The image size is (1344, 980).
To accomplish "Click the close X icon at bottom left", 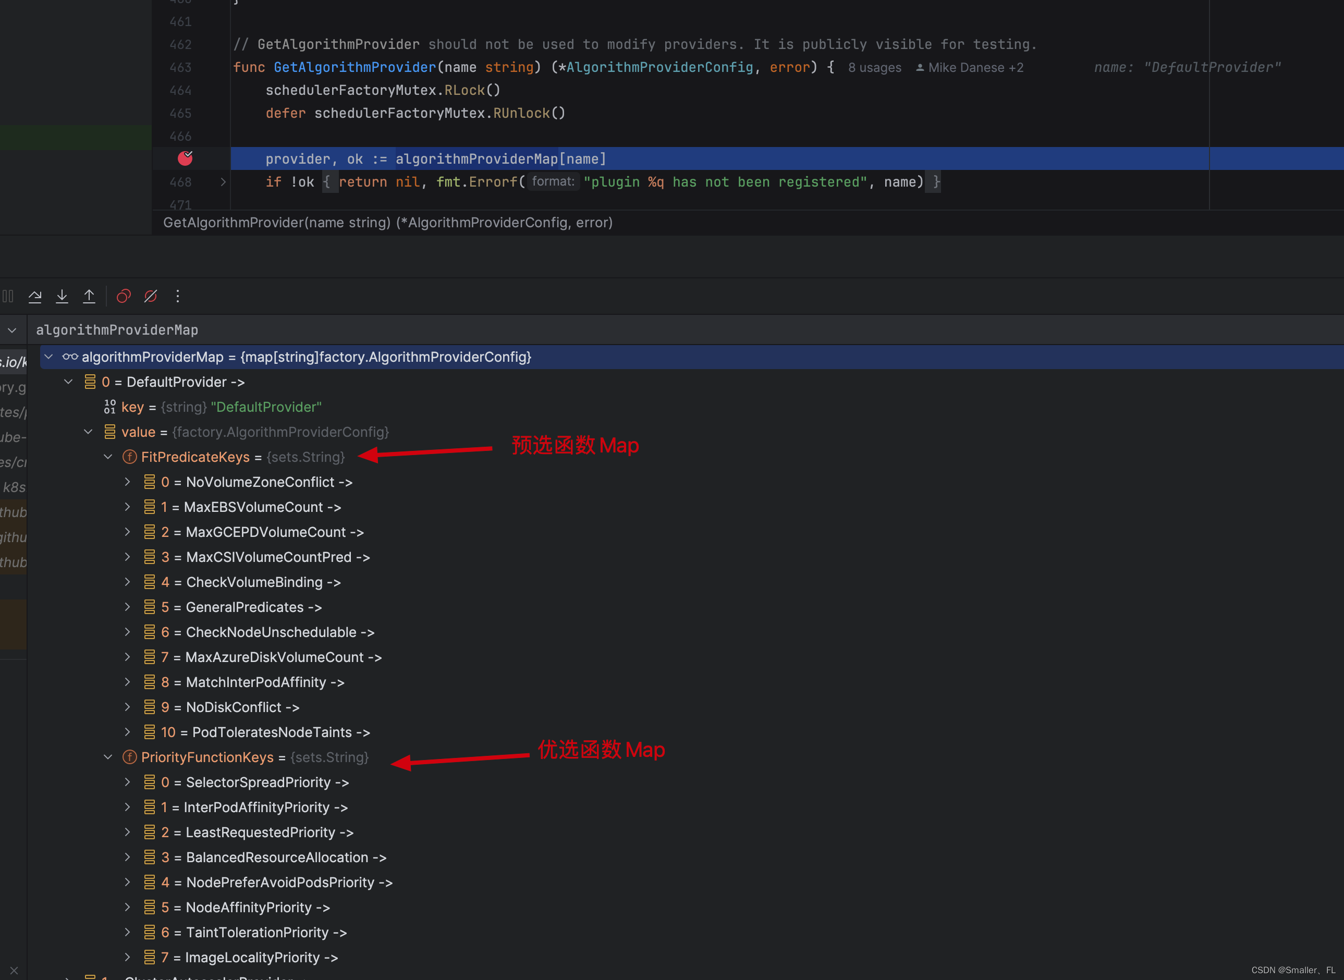I will [14, 971].
